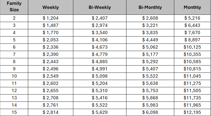Click the bi-monthly value $3,835
The width and height of the screenshot is (211, 116).
click(150, 32)
